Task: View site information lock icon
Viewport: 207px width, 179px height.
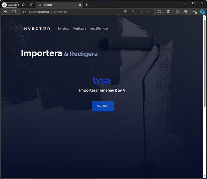Action: tap(25, 12)
